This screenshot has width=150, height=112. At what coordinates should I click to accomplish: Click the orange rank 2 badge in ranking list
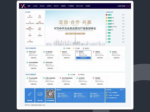(x=106, y=18)
